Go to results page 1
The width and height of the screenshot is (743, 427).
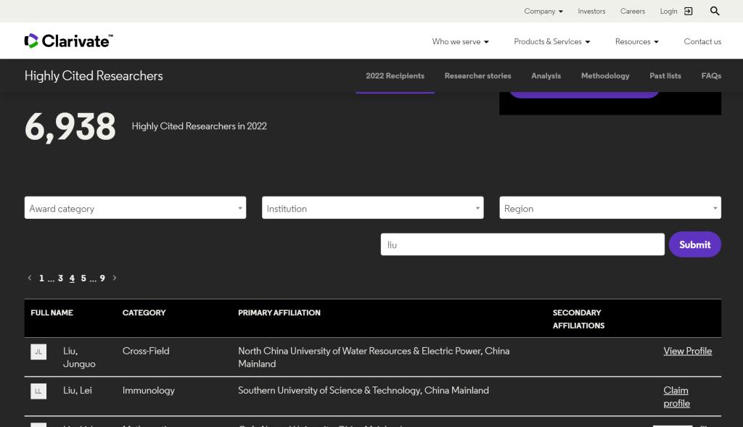click(x=41, y=278)
